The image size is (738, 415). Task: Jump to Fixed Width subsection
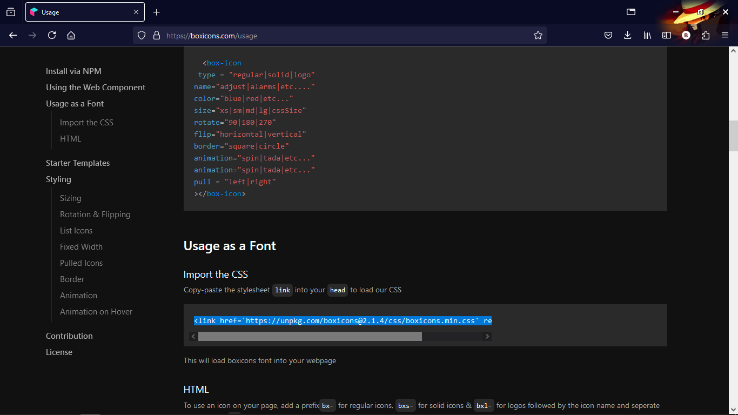tap(81, 247)
